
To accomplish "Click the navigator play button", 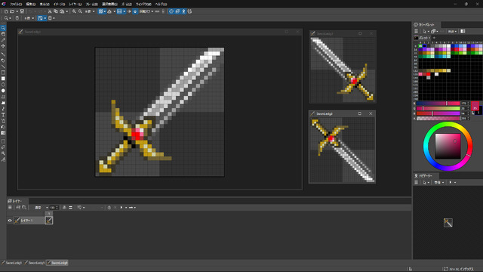I will [451, 182].
